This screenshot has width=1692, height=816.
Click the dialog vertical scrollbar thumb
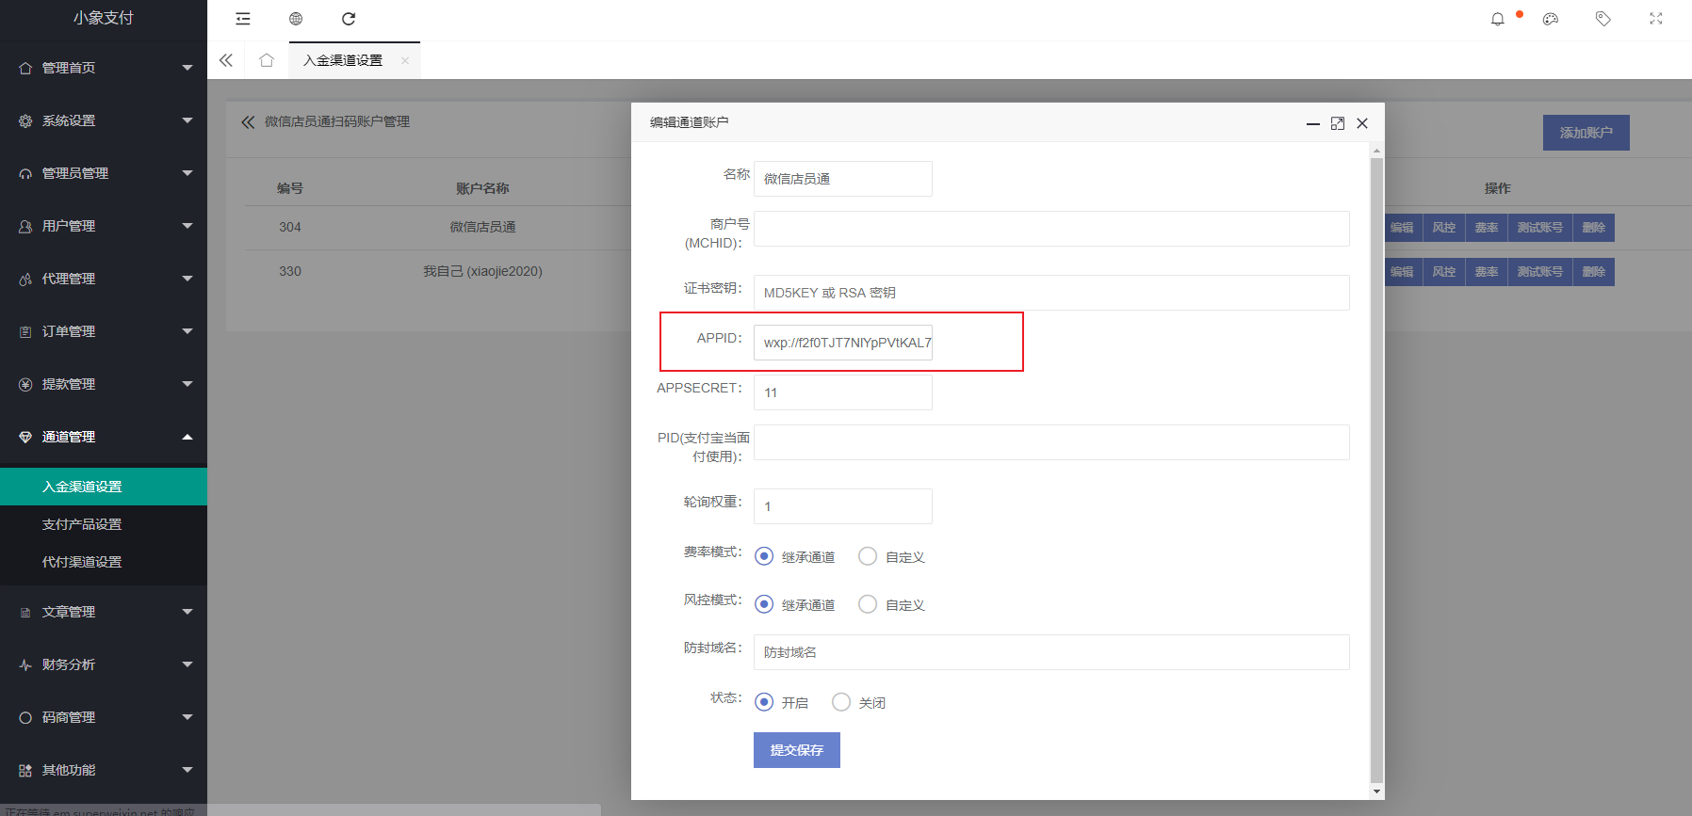pyautogui.click(x=1376, y=471)
